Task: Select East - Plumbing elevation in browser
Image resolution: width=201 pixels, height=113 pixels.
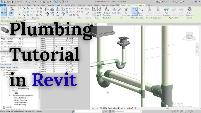Action: pyautogui.click(x=20, y=98)
